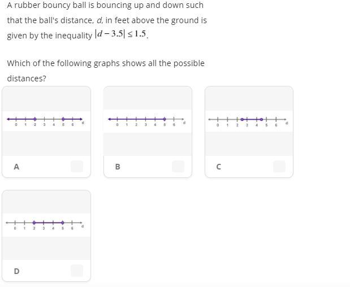This screenshot has height=287, width=350.
Task: Select the letter label C
Action: tap(219, 167)
